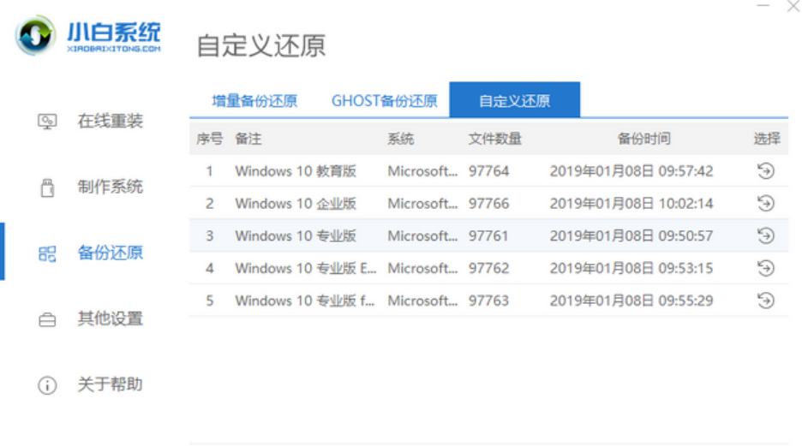Select backup with 97766 files
Viewport: 802px width, 446px height.
point(488,204)
